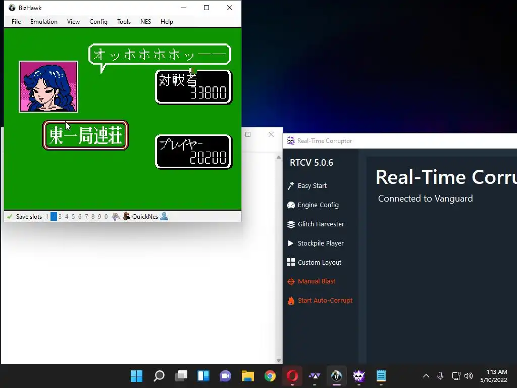
Task: Open the Config menu
Action: coord(98,21)
